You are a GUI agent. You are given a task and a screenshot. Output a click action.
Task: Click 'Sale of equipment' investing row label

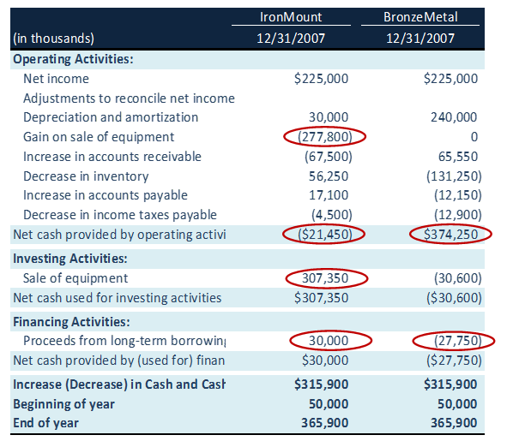75,278
